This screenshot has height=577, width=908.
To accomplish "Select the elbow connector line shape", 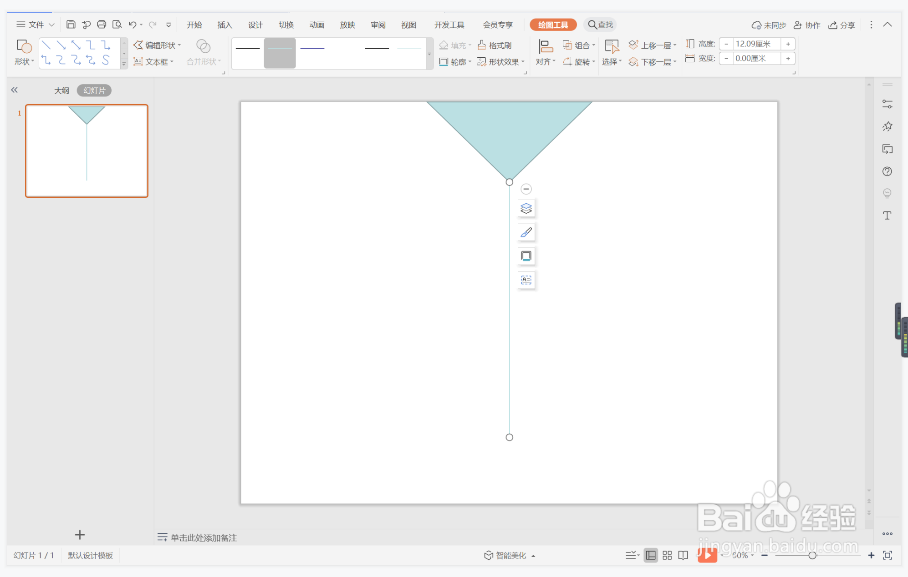I will [x=91, y=45].
